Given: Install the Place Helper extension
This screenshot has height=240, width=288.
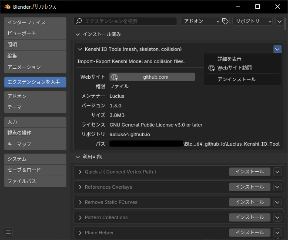Looking at the screenshot, I should pos(250,233).
